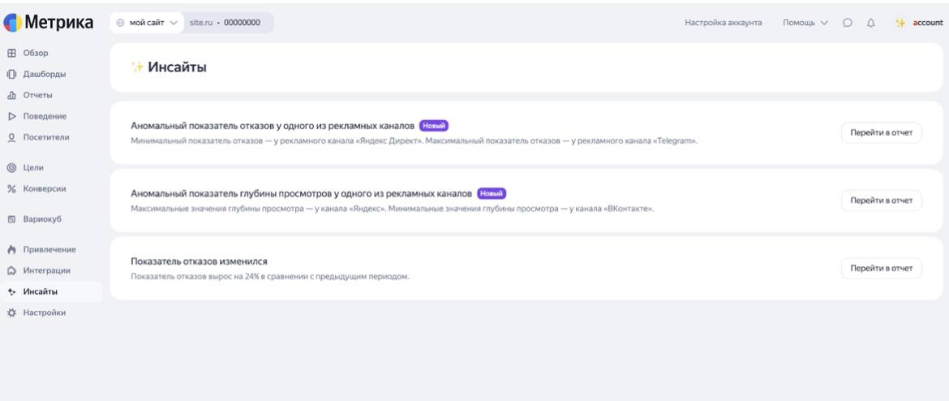Screen dimensions: 949x401
Task: Click the Настройки gear icon
Action: (11, 313)
